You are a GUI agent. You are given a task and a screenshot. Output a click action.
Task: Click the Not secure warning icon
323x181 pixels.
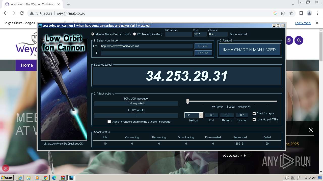[x=32, y=13]
